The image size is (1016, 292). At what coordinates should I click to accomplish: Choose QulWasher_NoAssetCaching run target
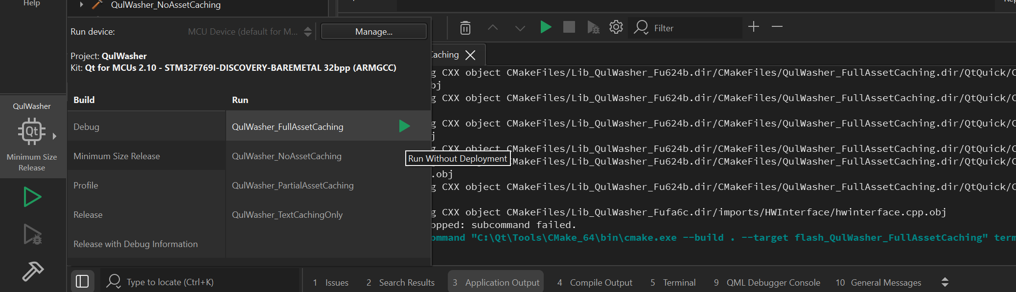pos(328,156)
